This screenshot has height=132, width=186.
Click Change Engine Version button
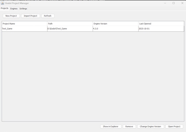click(151, 127)
